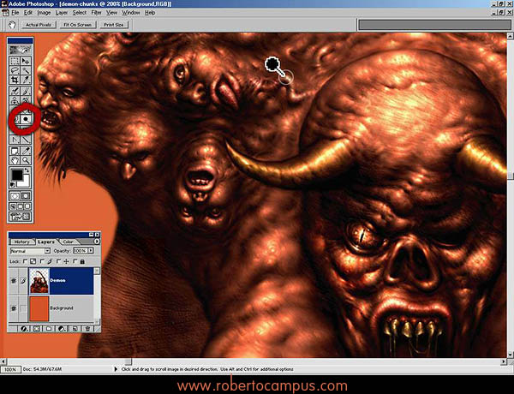Select the Zoom tool

[26, 160]
